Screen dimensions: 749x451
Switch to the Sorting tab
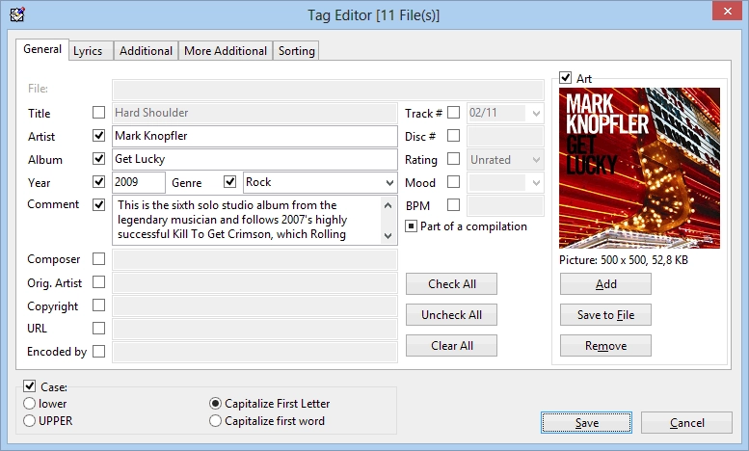(x=296, y=51)
